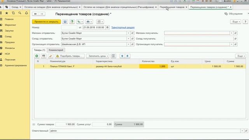Image resolution: width=249 pixels, height=140 pixels.
Task: Open Склад отправитель value via open icon
Action: click(x=132, y=38)
